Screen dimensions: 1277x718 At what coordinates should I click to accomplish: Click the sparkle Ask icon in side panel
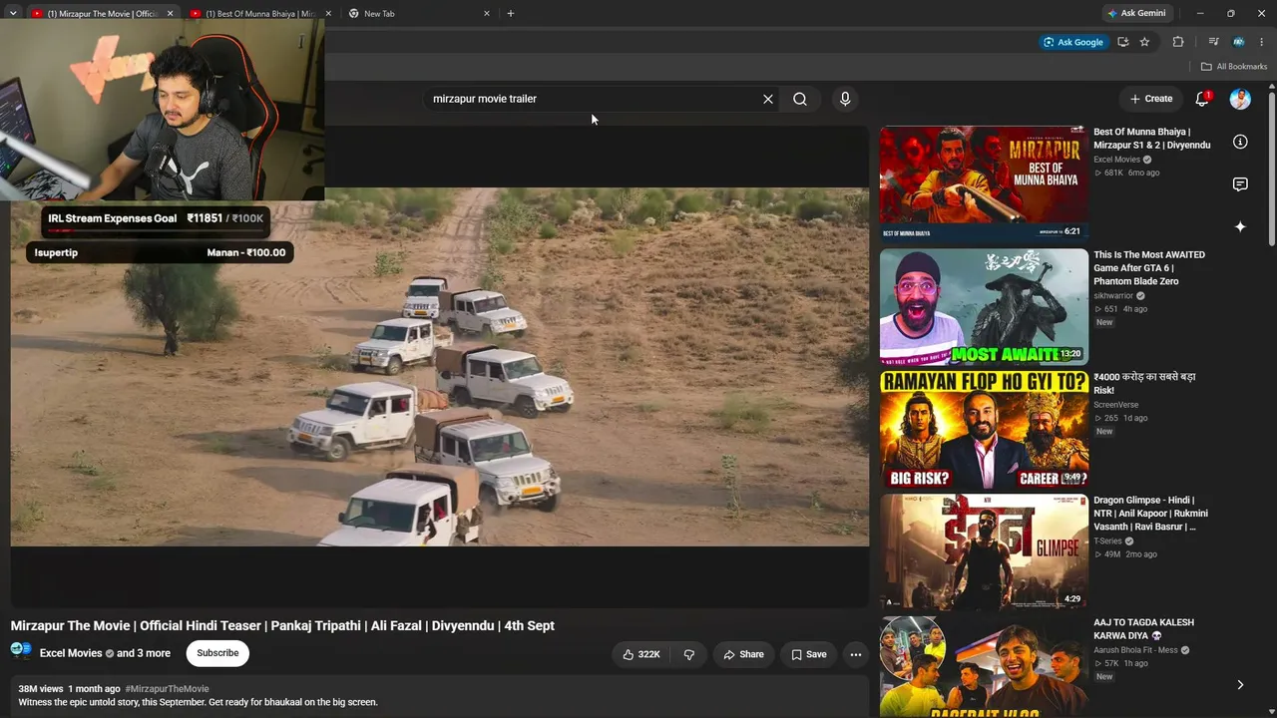tap(1240, 227)
